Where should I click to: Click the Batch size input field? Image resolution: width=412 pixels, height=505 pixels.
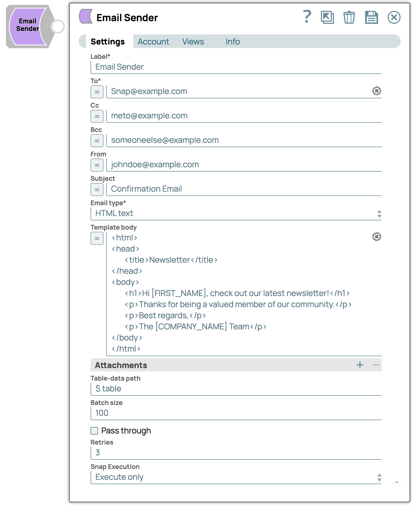[236, 413]
